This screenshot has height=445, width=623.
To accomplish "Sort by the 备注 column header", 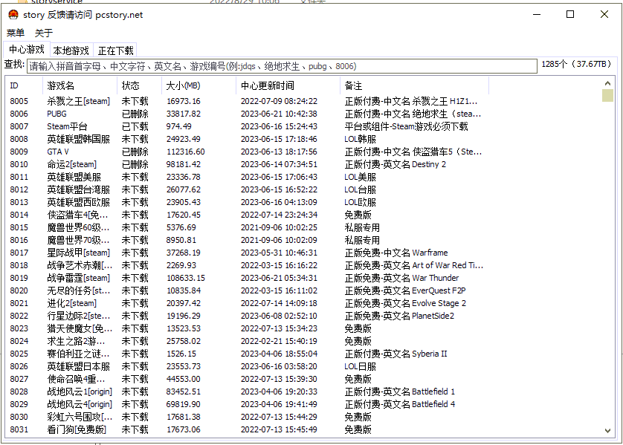I will point(414,85).
